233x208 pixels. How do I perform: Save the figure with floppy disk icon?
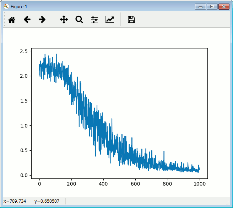131,20
